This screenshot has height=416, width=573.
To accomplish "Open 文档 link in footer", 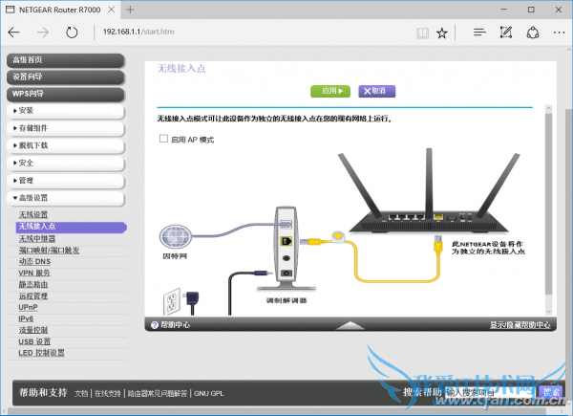I will 81,393.
